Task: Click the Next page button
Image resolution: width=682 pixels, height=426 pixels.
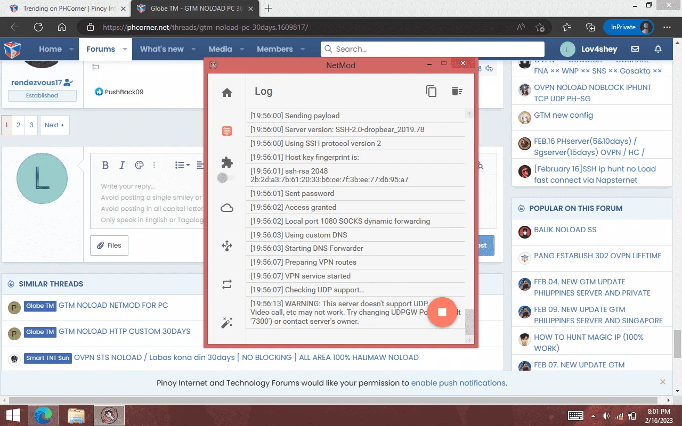Action: tap(54, 125)
